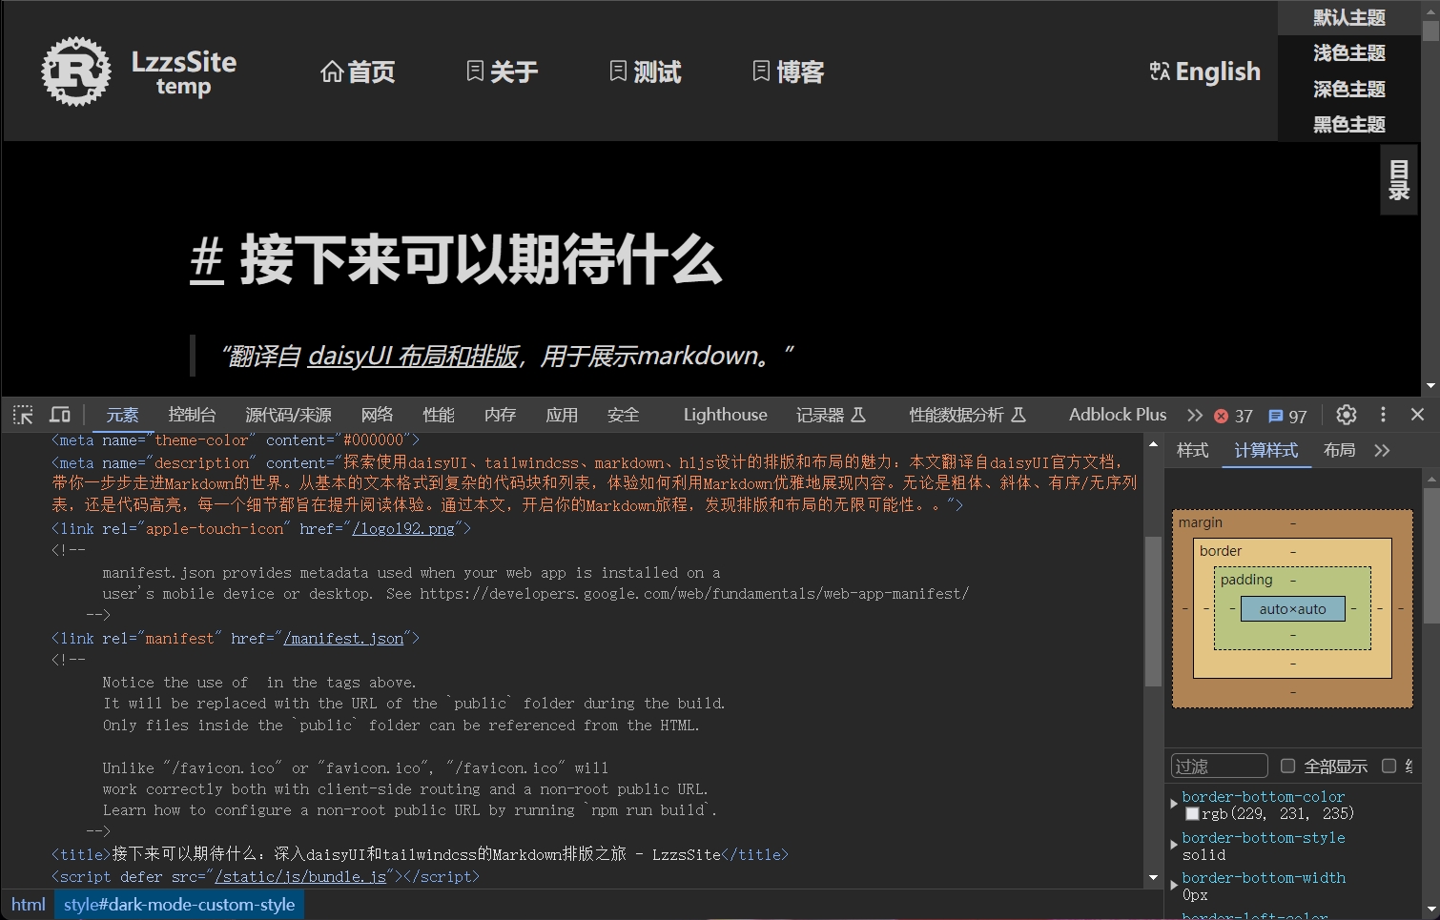Click the home icon beside 首页

tap(332, 72)
